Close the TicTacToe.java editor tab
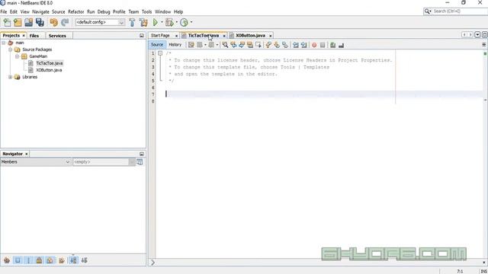The height and width of the screenshot is (274, 488). tap(223, 36)
